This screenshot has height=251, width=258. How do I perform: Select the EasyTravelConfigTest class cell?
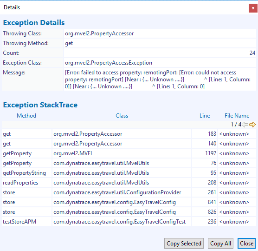[122, 222]
